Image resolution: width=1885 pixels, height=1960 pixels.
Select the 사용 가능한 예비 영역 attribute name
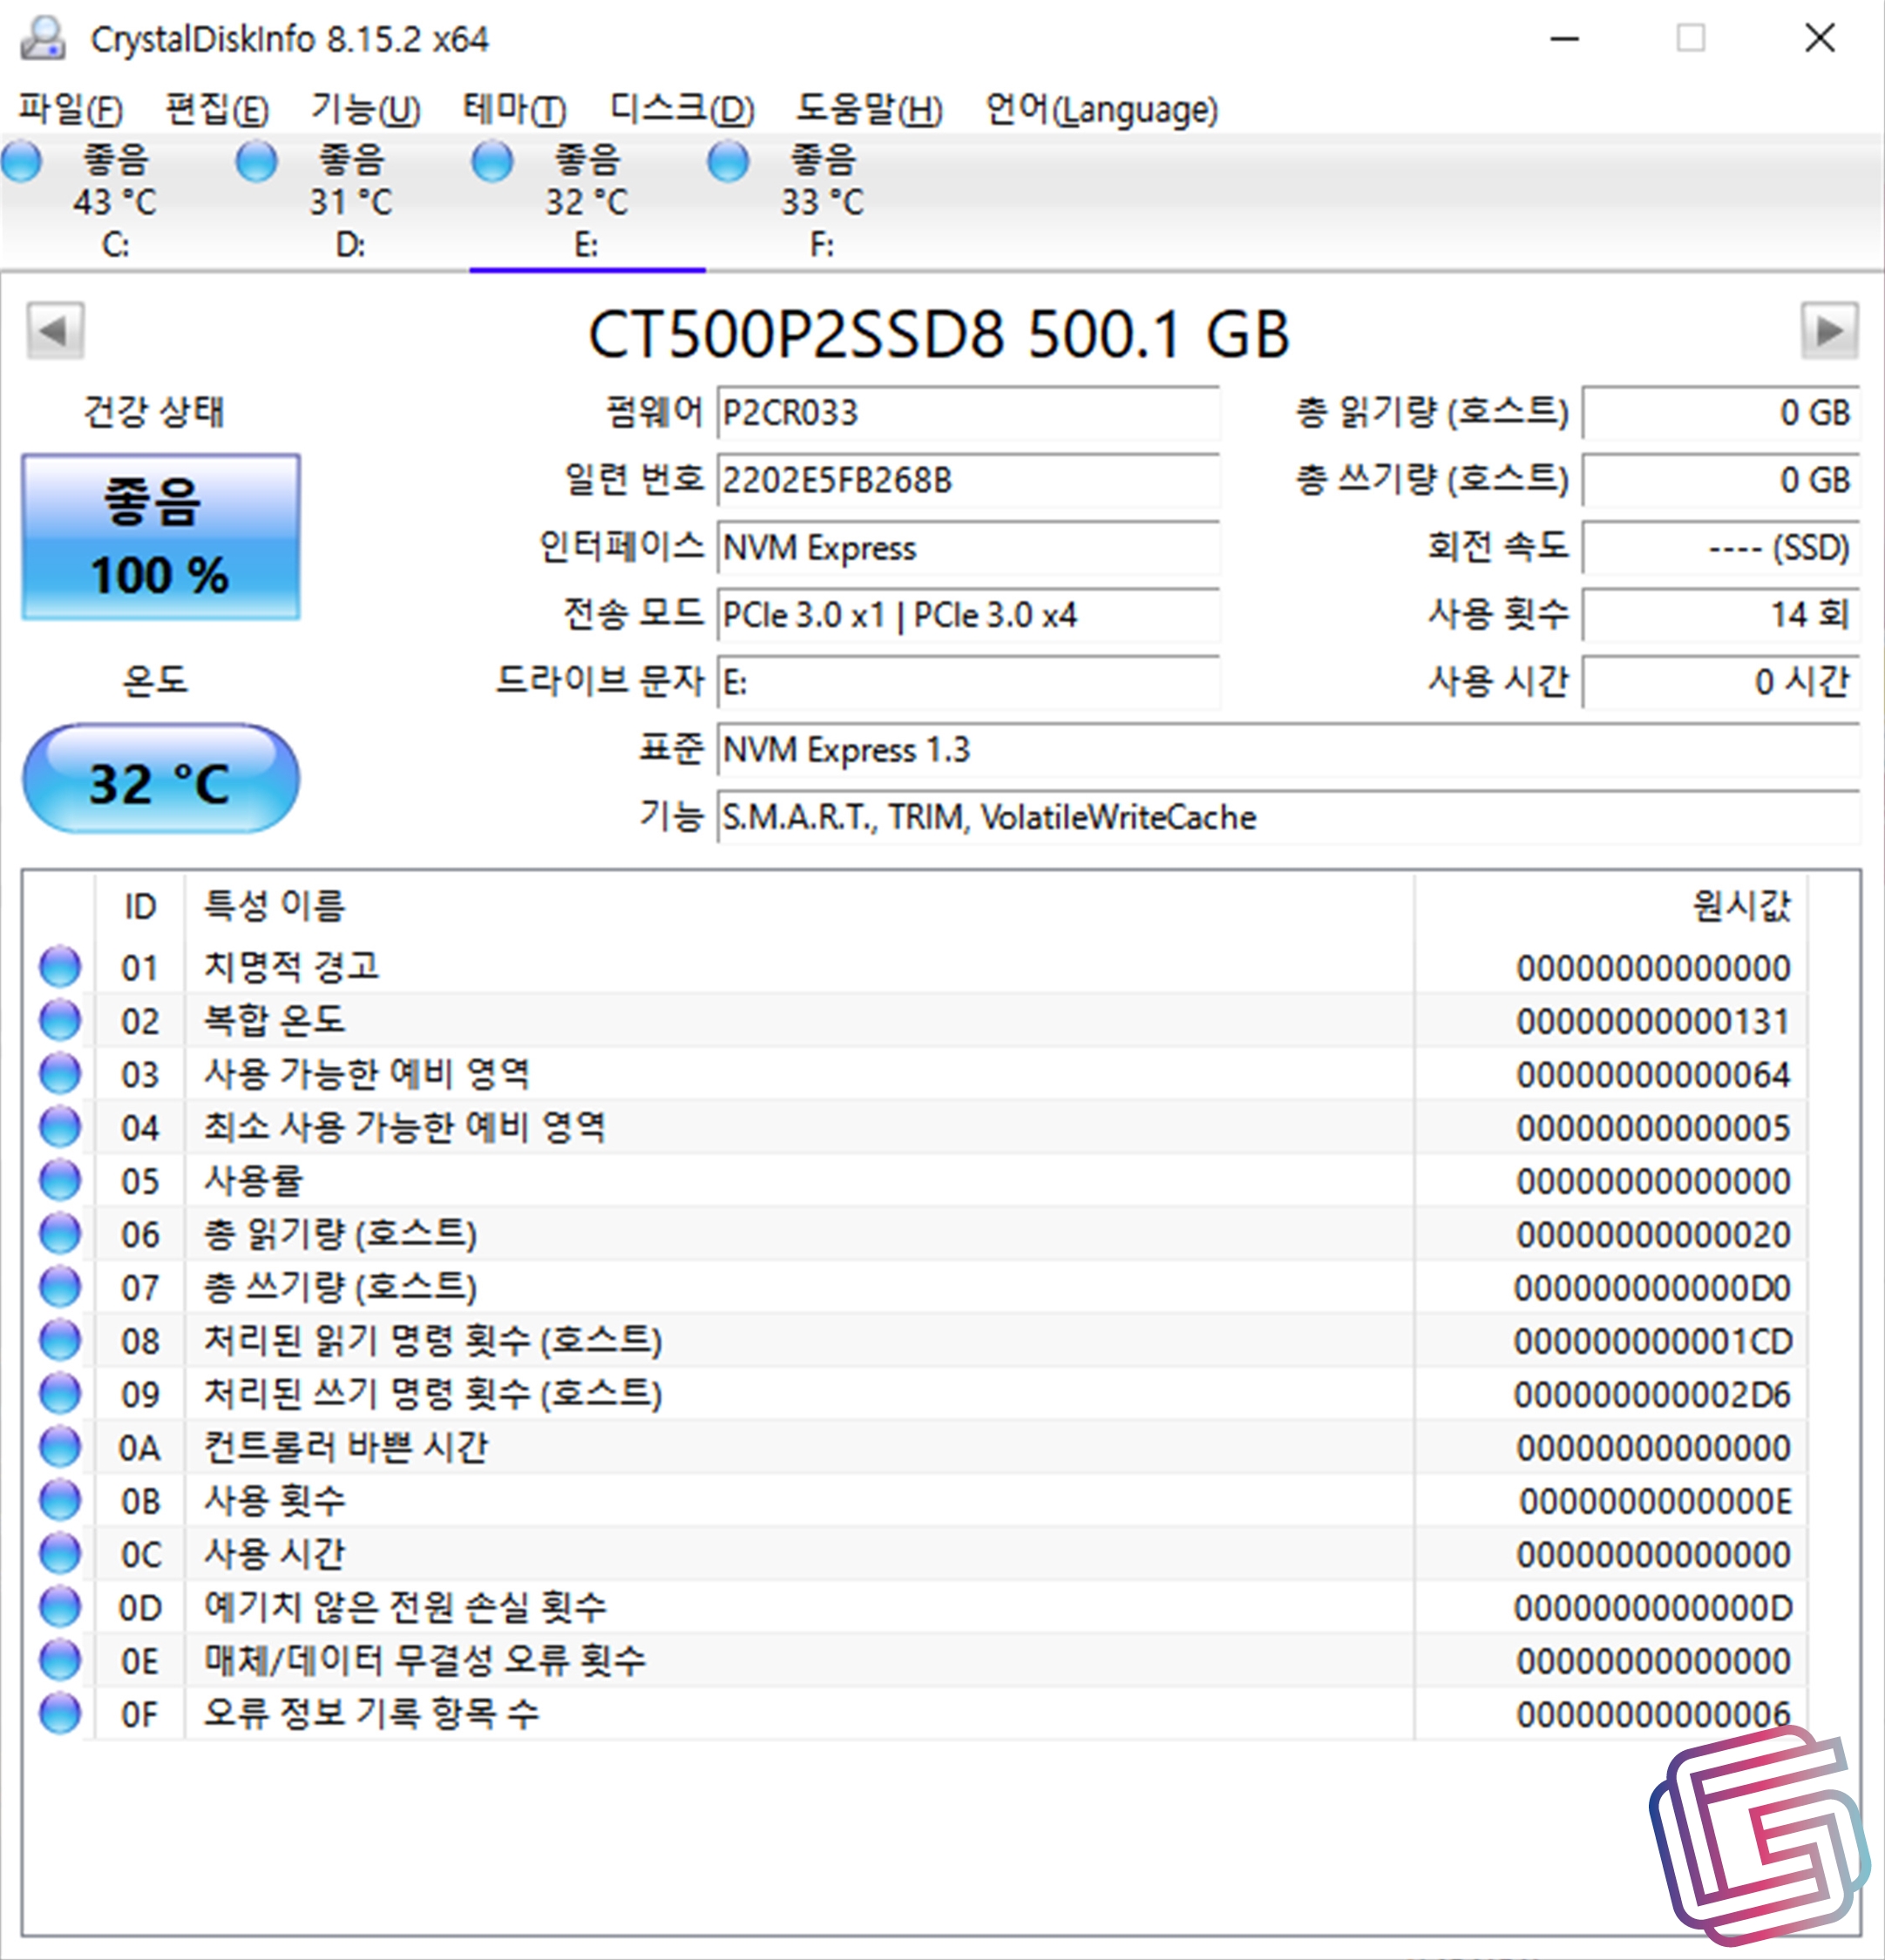[367, 1073]
